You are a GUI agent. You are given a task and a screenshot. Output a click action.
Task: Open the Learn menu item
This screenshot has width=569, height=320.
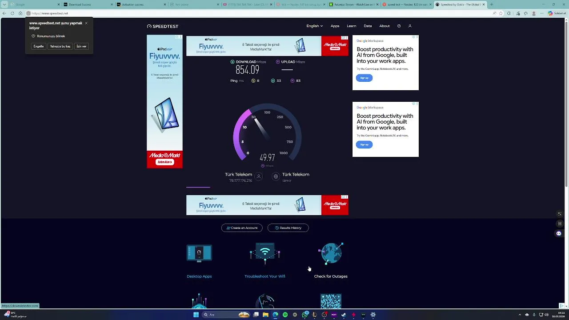tap(351, 26)
